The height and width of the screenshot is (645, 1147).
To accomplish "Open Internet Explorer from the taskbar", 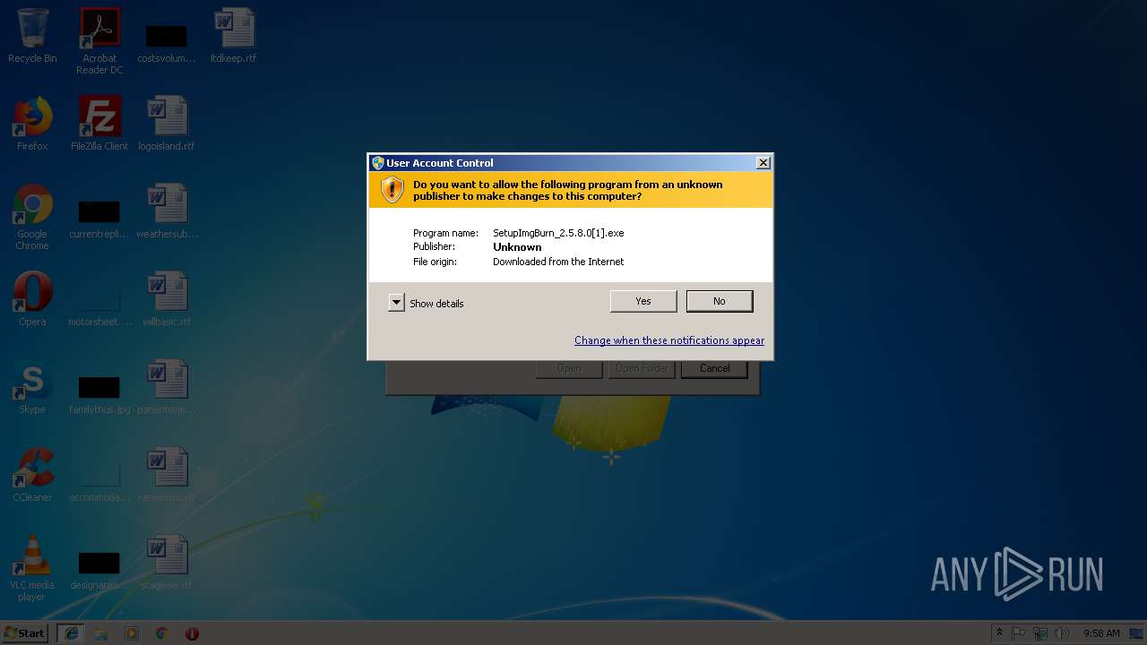I will (x=72, y=633).
